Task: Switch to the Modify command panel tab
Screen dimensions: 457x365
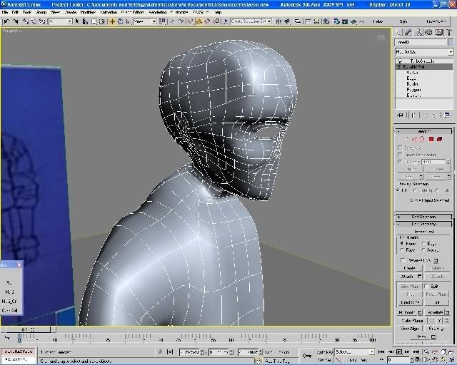Action: click(x=410, y=32)
